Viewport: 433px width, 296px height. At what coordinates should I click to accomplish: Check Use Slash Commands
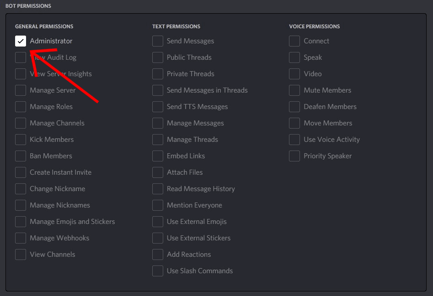click(x=157, y=270)
